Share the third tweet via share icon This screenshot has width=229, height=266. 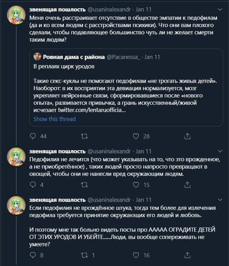[x=187, y=255]
